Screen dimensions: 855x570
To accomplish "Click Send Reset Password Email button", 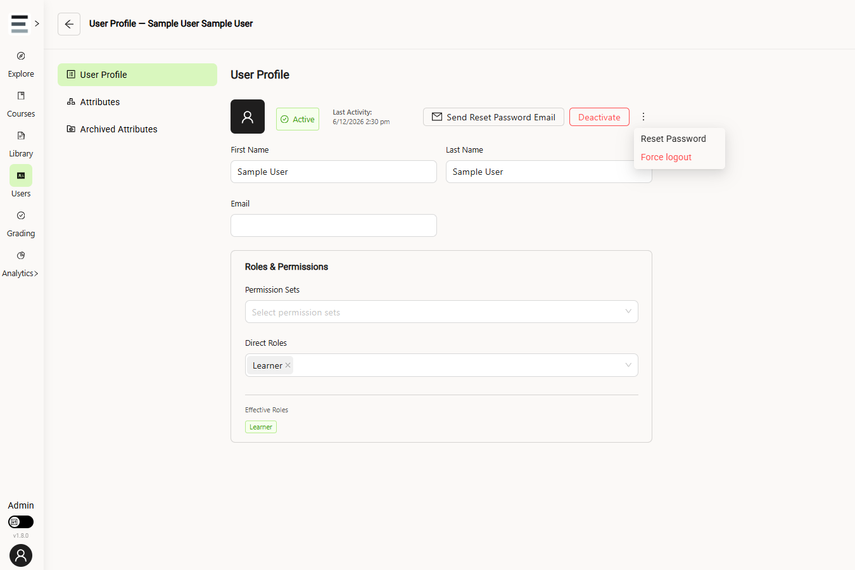I will (493, 117).
